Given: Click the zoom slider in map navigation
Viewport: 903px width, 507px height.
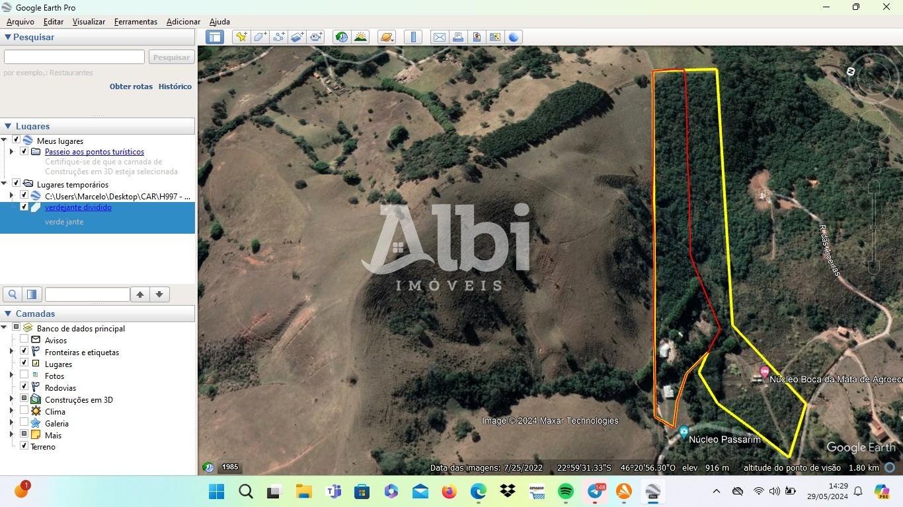Looking at the screenshot, I should pos(874,228).
